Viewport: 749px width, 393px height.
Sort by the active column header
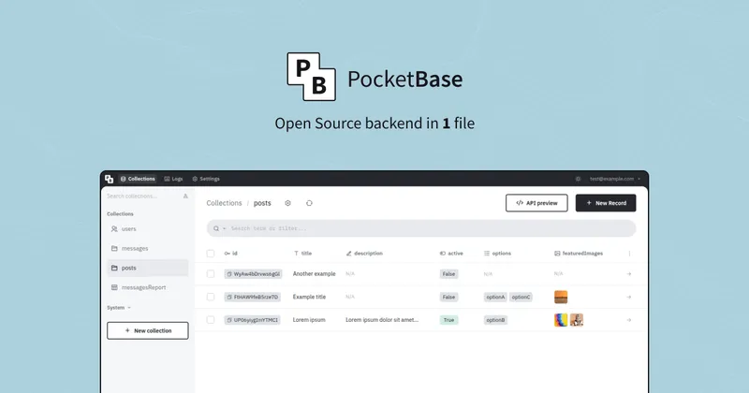[x=451, y=253]
